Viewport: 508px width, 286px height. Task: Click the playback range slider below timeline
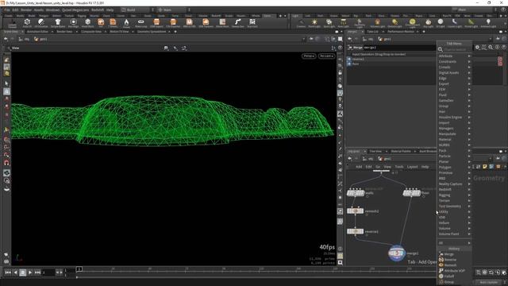tap(256, 277)
